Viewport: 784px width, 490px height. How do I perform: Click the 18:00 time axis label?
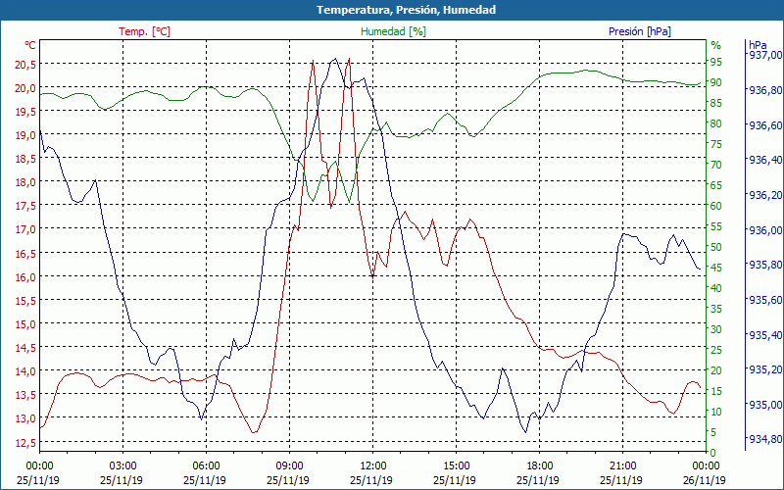point(540,466)
